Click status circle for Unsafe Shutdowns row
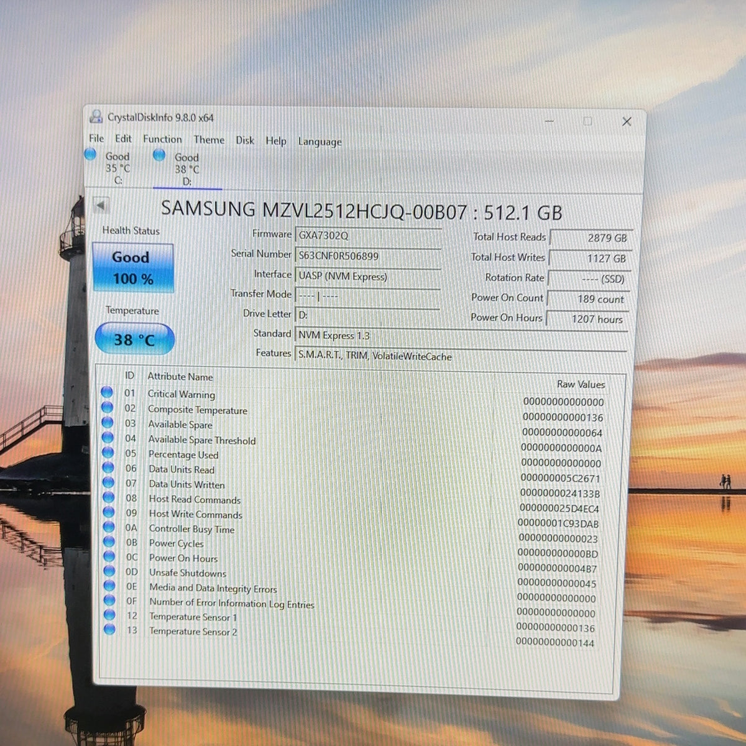 (109, 571)
